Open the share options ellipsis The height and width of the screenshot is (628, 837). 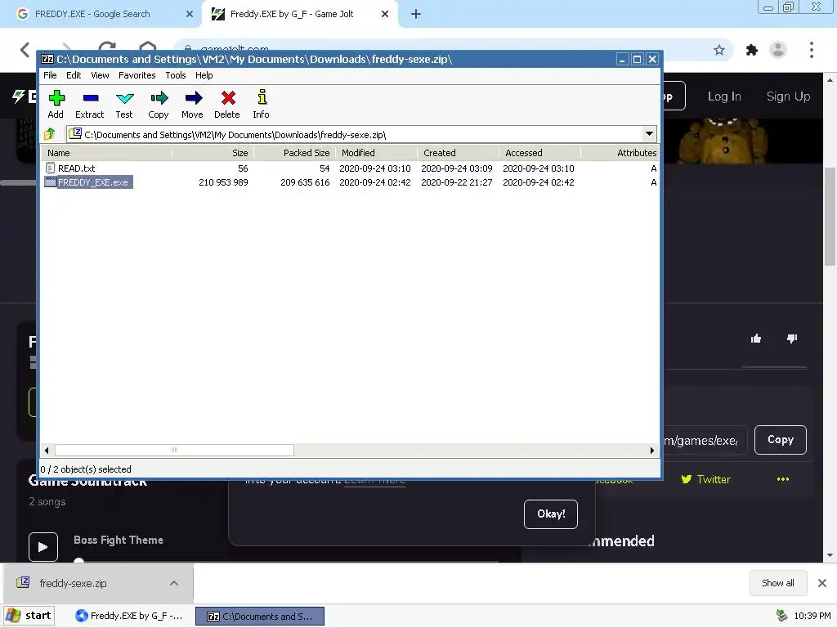(x=782, y=479)
